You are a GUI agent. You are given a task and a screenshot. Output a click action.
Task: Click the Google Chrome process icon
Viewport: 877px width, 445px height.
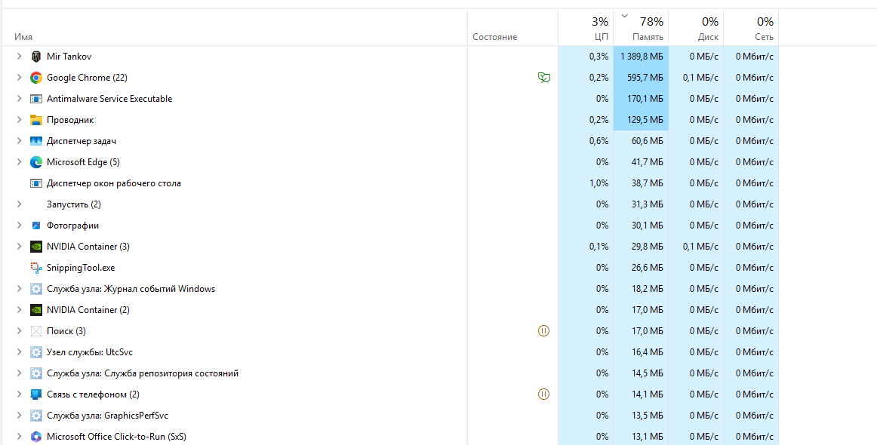point(35,78)
